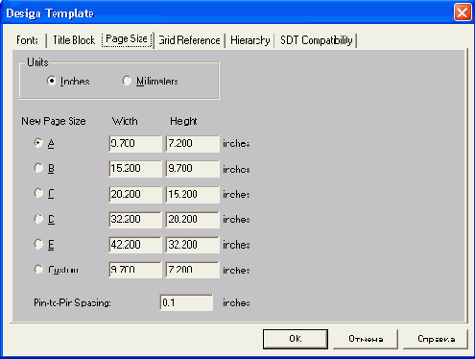This screenshot has width=475, height=359.
Task: Click the height field for size B
Action: 193,169
